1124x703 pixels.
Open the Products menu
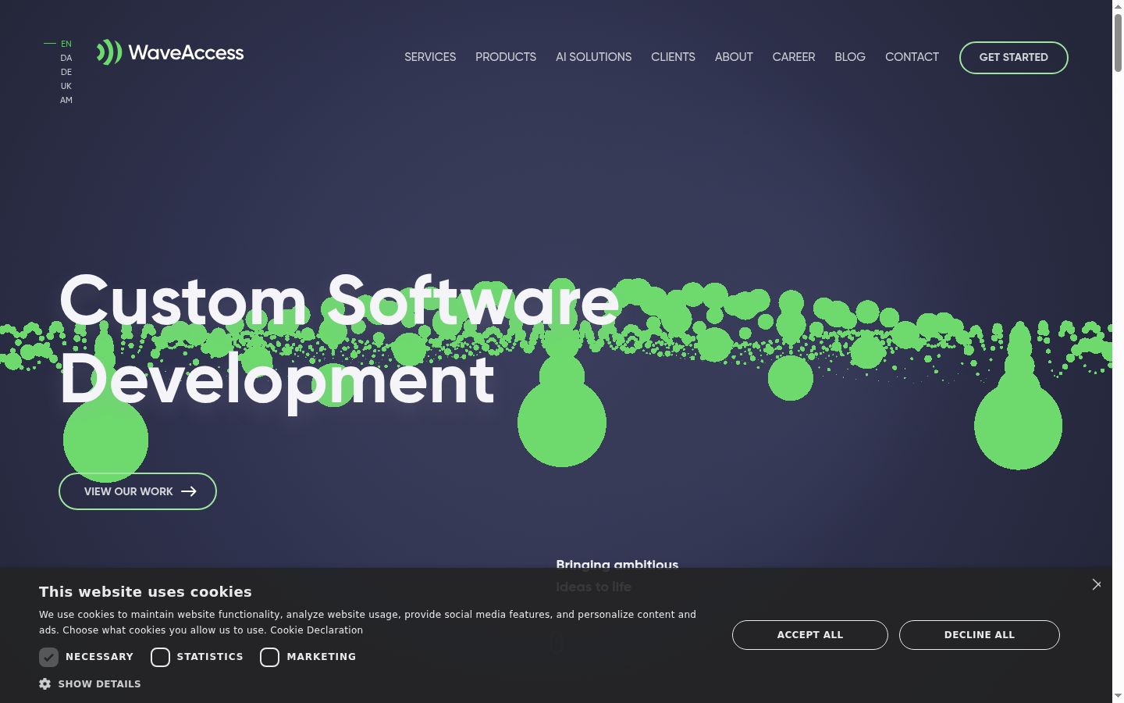506,57
